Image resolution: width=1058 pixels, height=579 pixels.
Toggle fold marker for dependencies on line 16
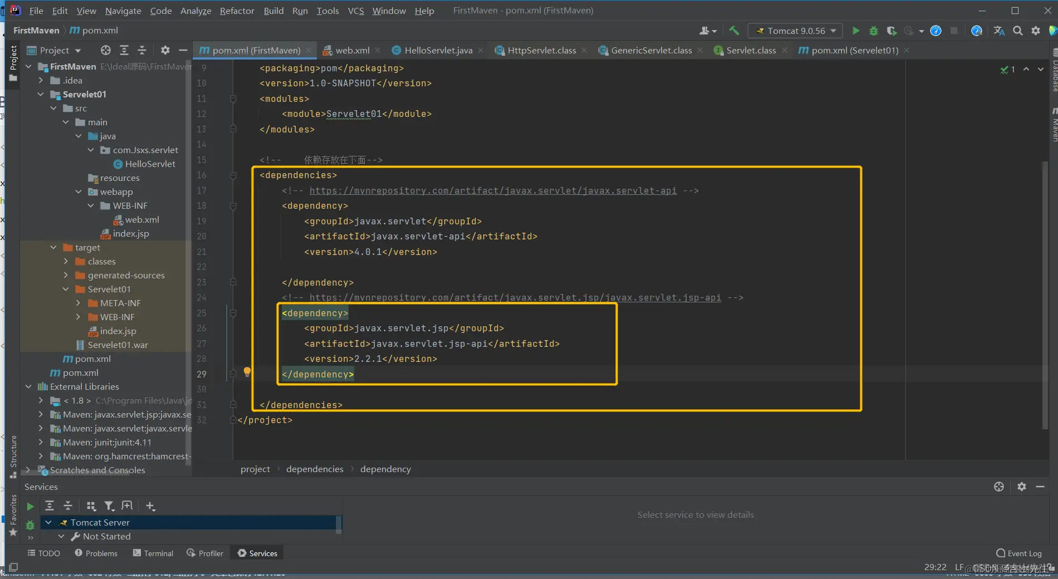pos(233,175)
